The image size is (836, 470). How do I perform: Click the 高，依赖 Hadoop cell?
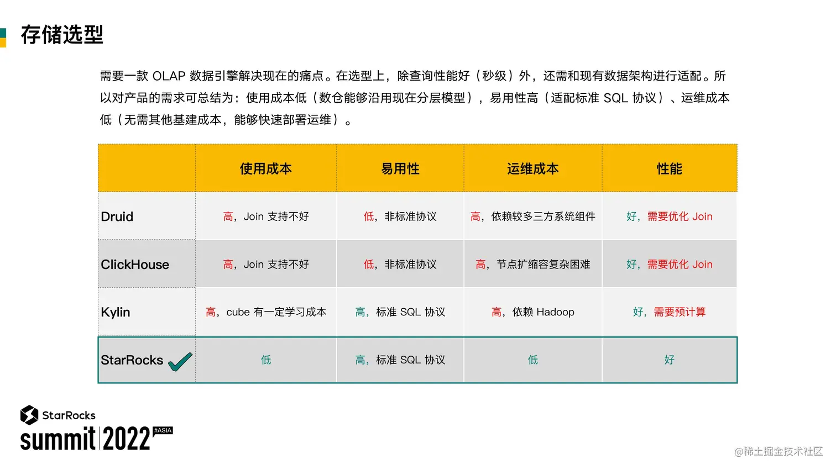click(x=533, y=312)
